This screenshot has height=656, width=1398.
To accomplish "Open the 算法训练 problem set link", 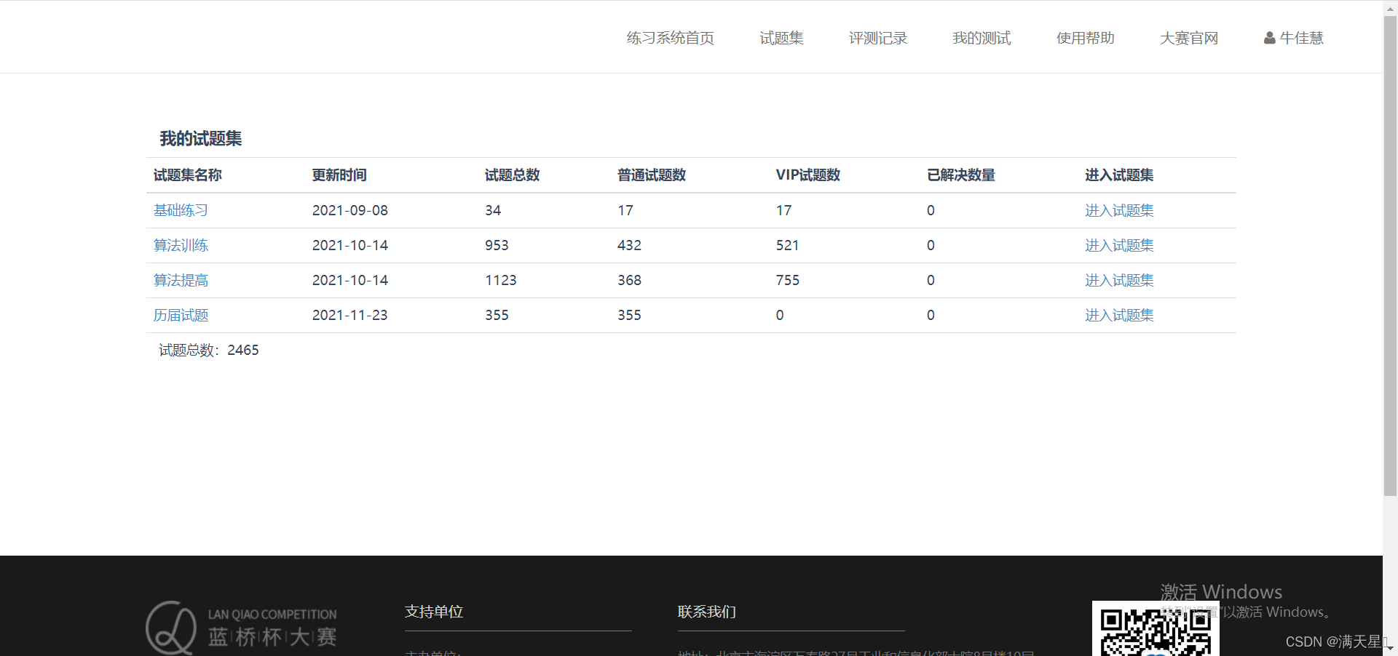I will (181, 245).
